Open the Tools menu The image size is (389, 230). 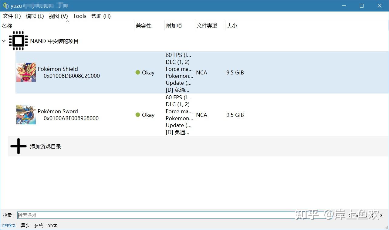tap(79, 16)
